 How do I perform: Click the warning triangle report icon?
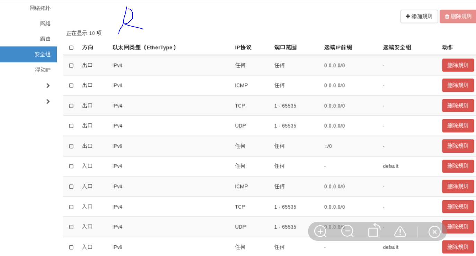point(400,231)
